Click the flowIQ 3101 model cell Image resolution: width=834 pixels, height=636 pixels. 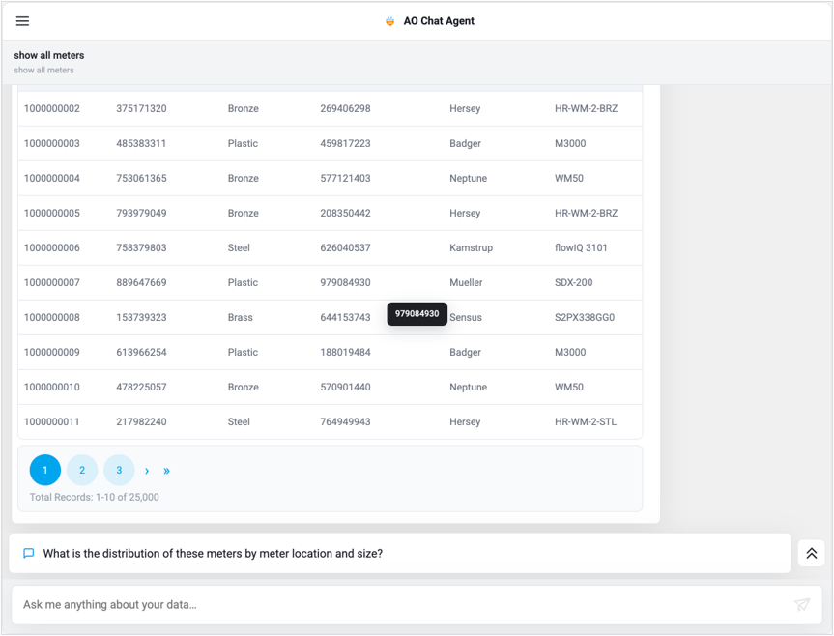coord(581,247)
